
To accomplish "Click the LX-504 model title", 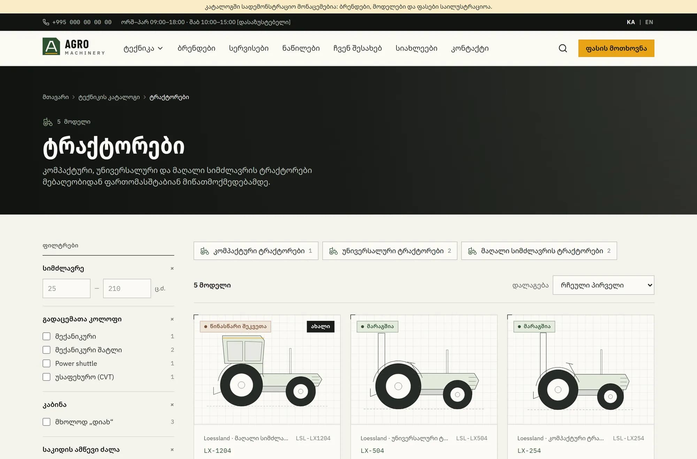I will pyautogui.click(x=372, y=451).
